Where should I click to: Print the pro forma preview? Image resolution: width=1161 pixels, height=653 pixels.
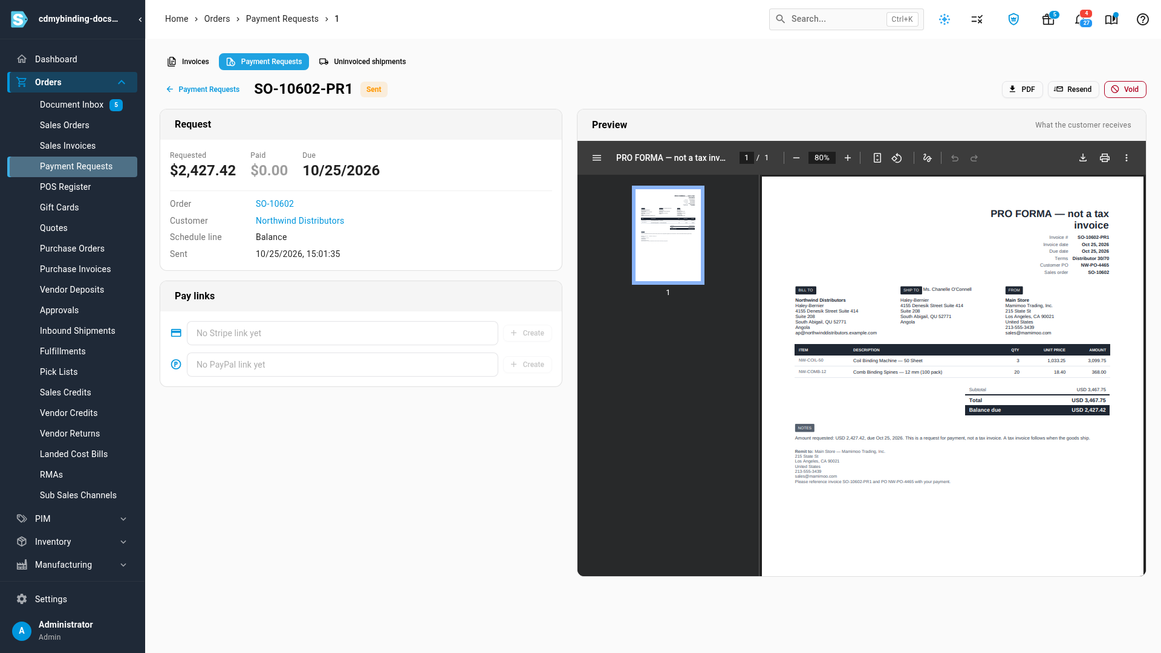(x=1105, y=158)
